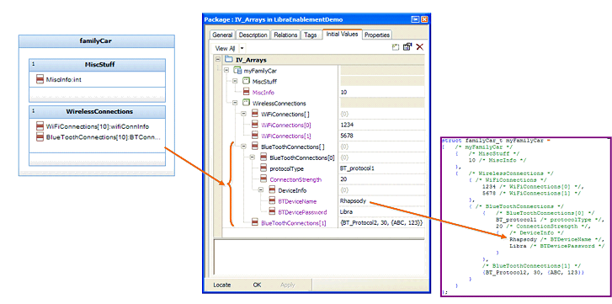Image resolution: width=612 pixels, height=304 pixels.
Task: Select the familyCar class header in diagram
Action: point(97,40)
